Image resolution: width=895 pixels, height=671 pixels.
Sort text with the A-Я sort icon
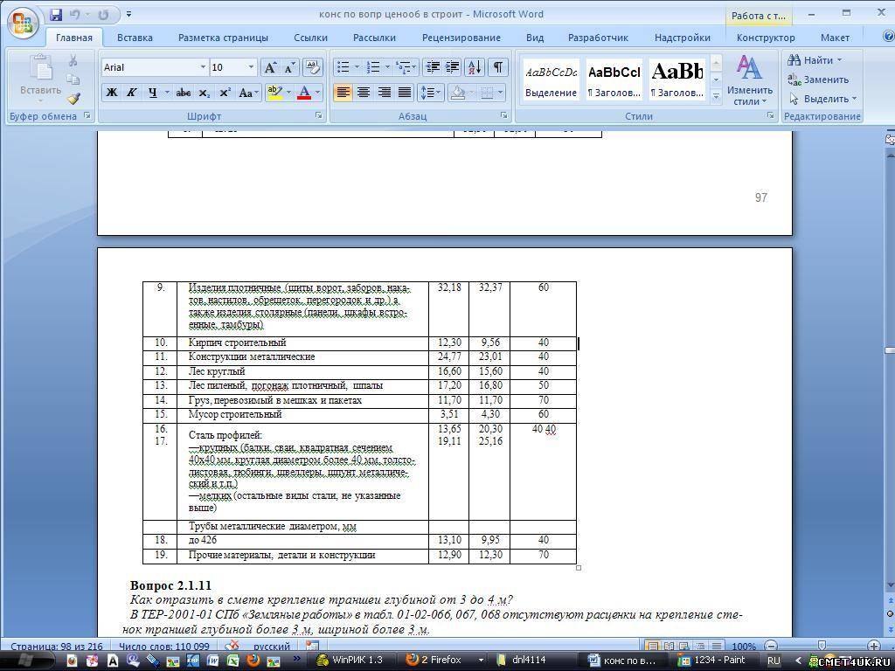[x=475, y=67]
